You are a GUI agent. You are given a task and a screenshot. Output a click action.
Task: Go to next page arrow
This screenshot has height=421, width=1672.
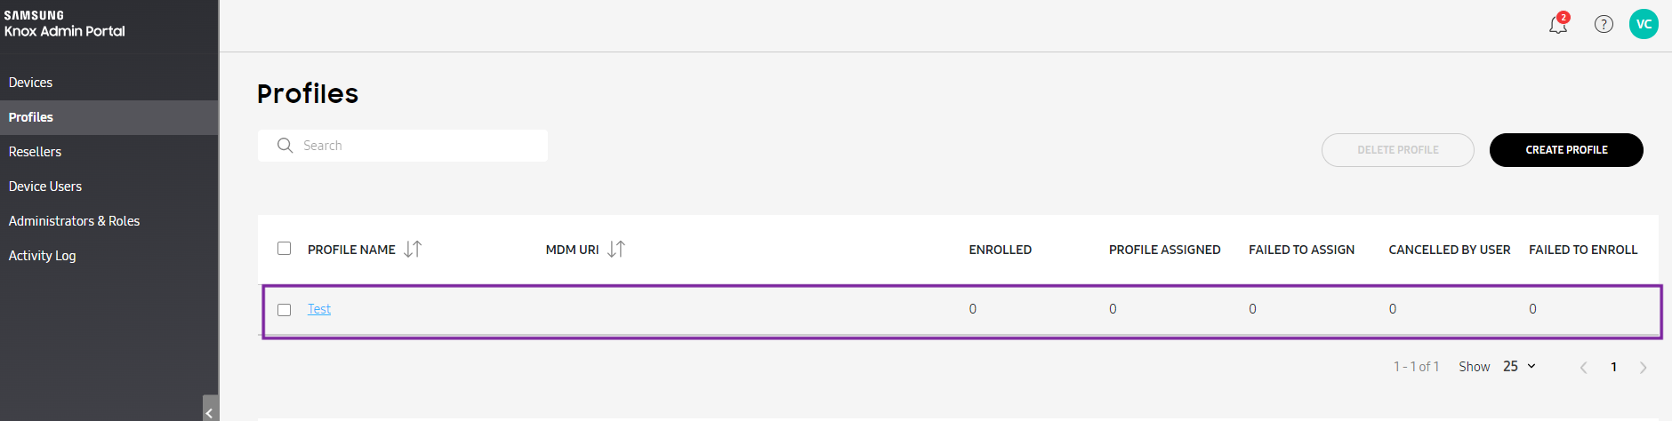1643,367
